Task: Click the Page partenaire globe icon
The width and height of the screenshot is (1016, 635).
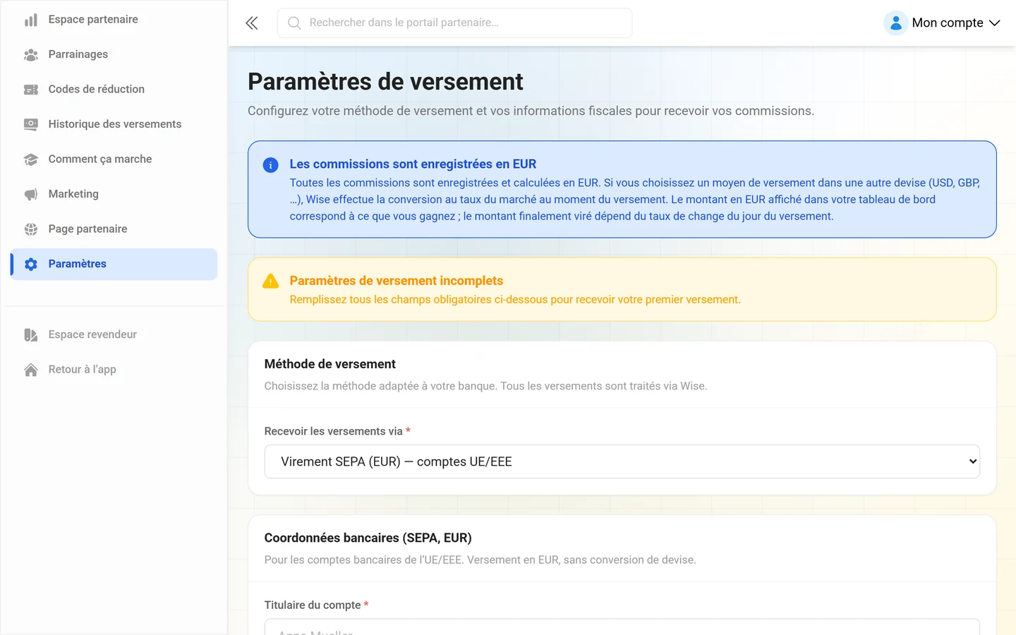Action: click(31, 229)
